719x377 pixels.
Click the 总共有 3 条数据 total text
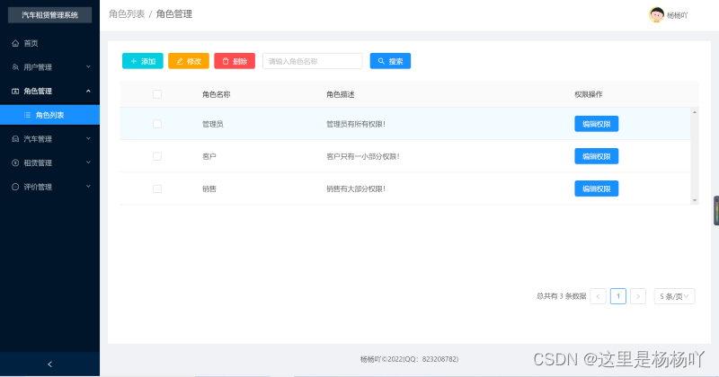click(561, 296)
